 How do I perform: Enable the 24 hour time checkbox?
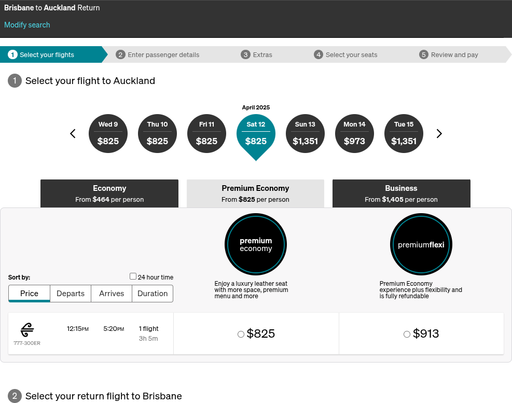point(133,276)
